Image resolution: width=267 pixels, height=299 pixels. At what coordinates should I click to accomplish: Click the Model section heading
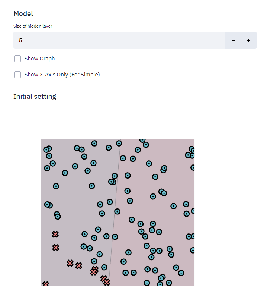click(x=23, y=13)
